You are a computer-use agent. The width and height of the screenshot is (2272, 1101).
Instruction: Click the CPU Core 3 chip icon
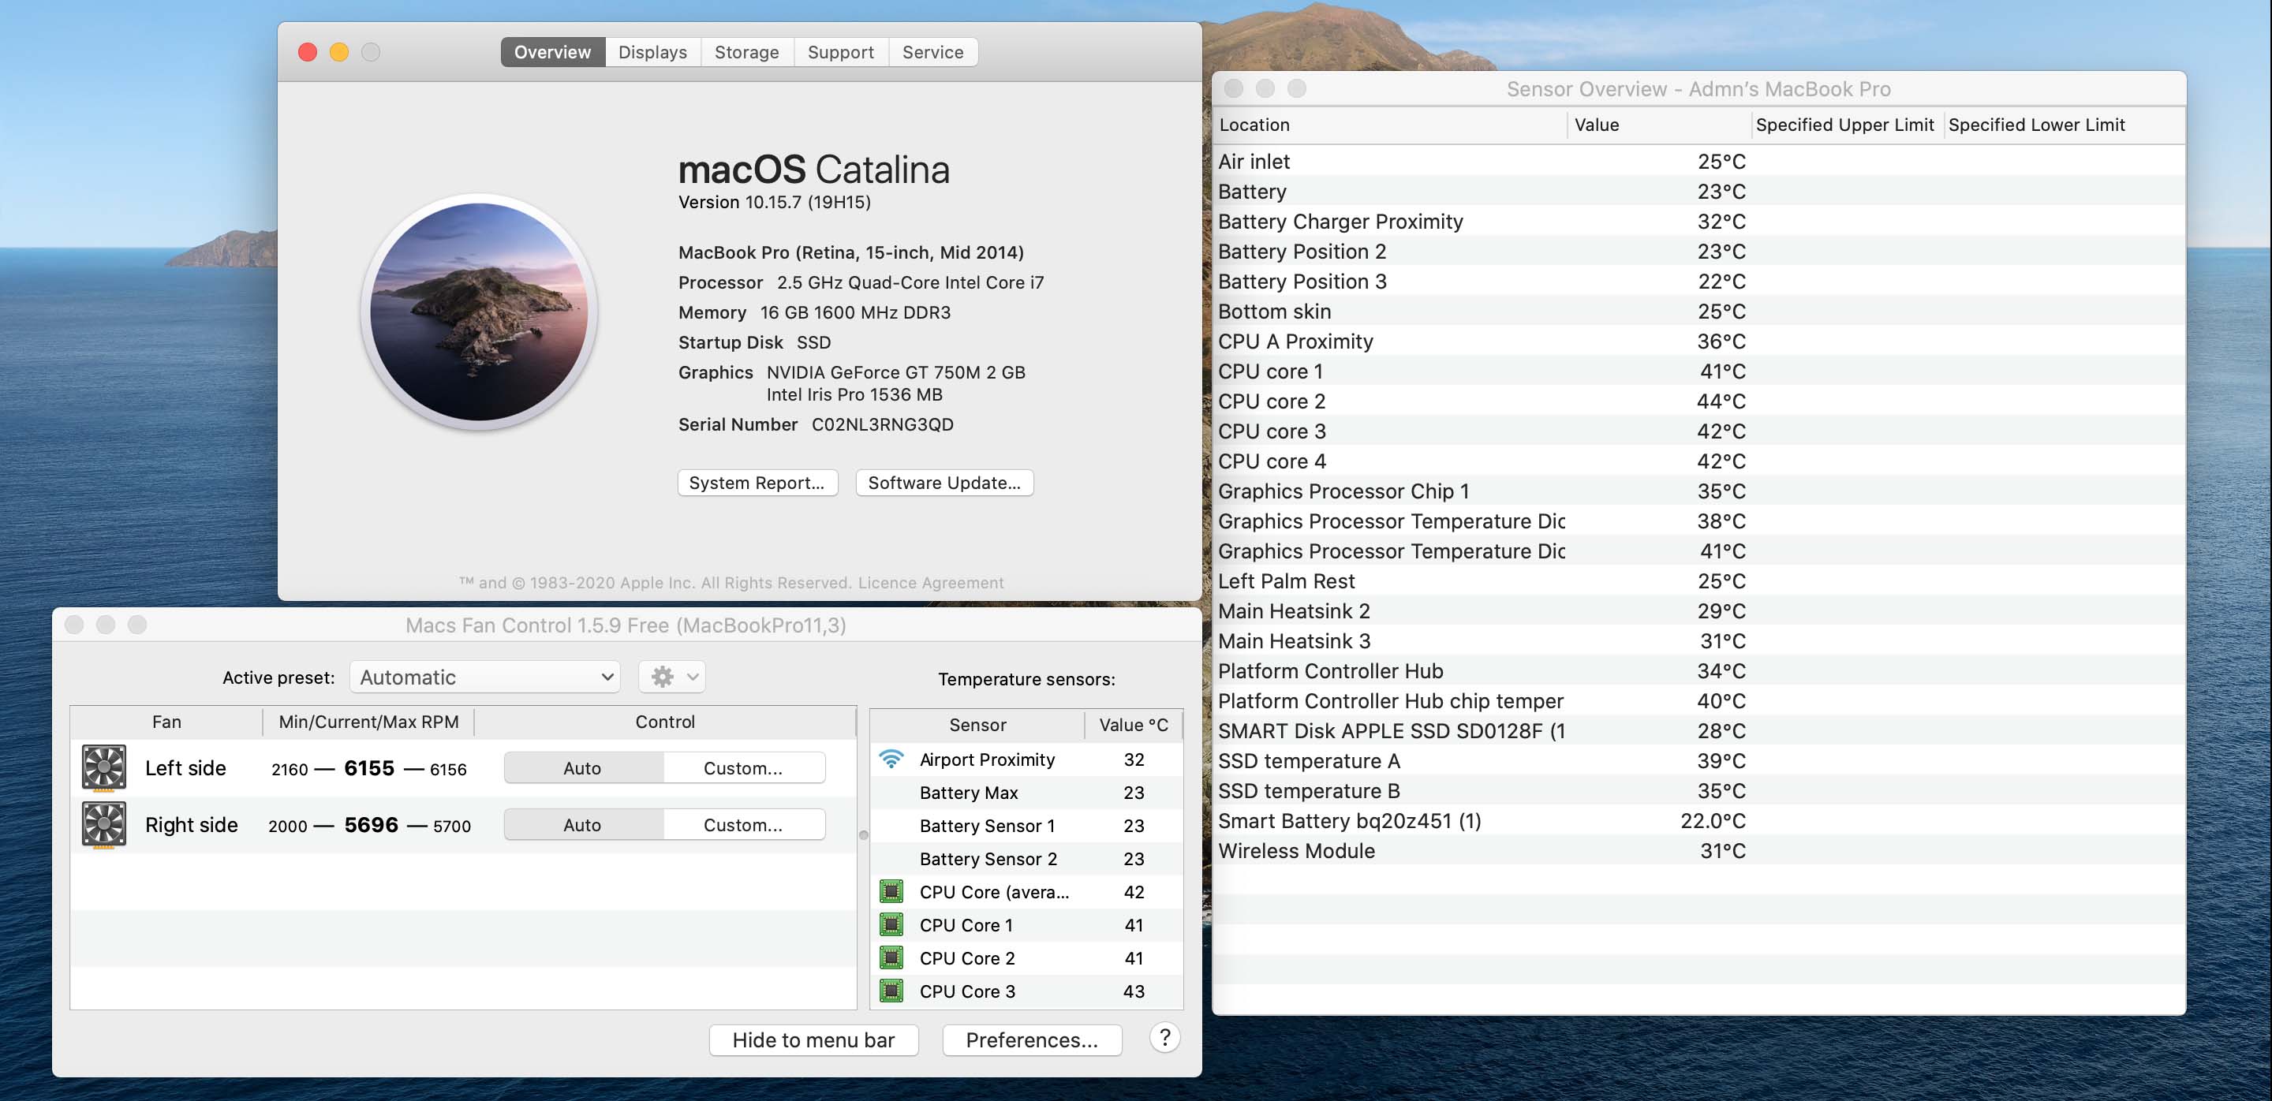(891, 991)
